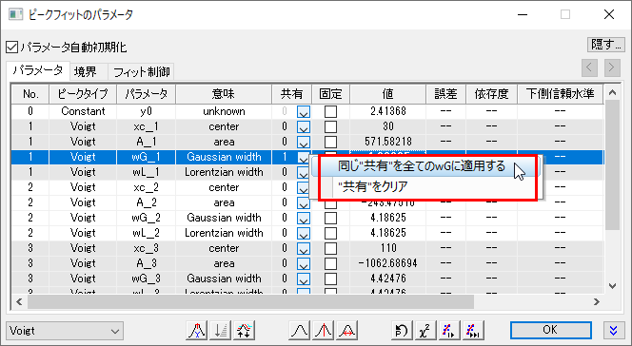Close the ピークフィットのパラメータ dialog
The height and width of the screenshot is (346, 632).
[x=609, y=14]
